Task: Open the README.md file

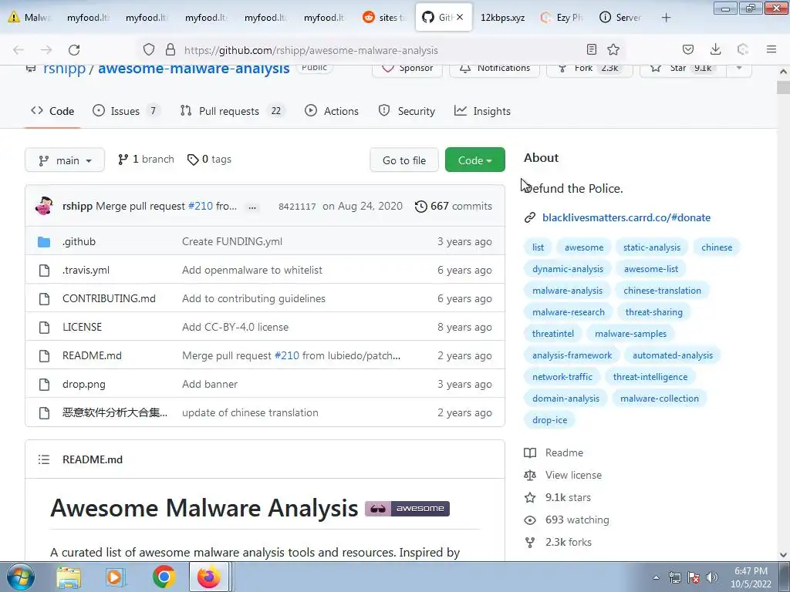Action: pyautogui.click(x=92, y=356)
